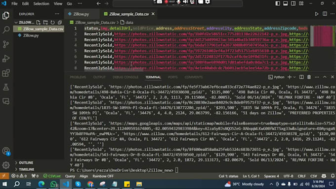Open the title bar overflow menu

(80, 3)
